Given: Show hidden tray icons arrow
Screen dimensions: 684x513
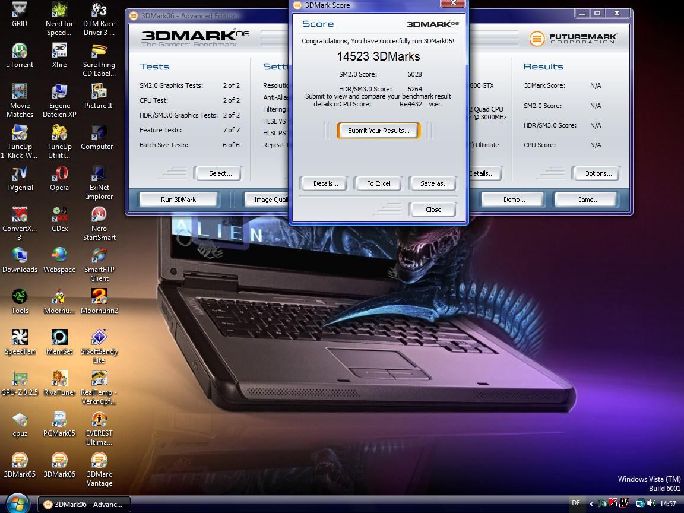Looking at the screenshot, I should pos(591,504).
